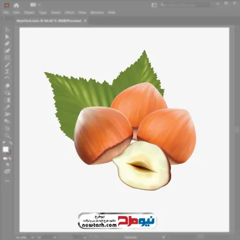Screen dimensions: 240x240
Task: Open the Effect menu
Action: [70, 13]
